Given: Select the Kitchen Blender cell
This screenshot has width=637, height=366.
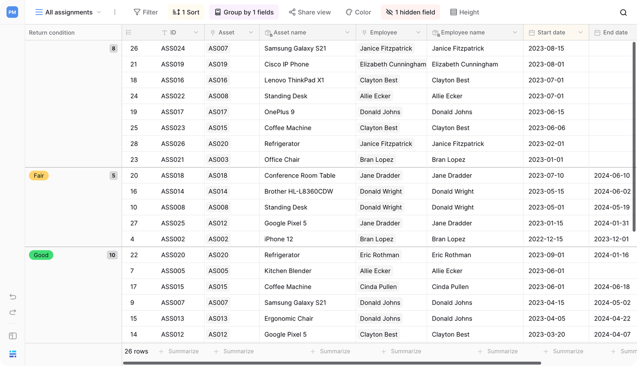Looking at the screenshot, I should pyautogui.click(x=307, y=271).
